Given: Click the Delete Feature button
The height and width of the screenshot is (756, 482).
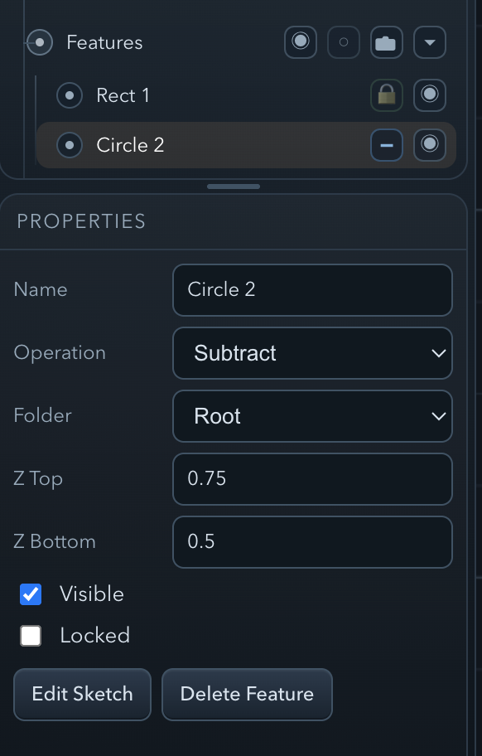Looking at the screenshot, I should click(247, 695).
